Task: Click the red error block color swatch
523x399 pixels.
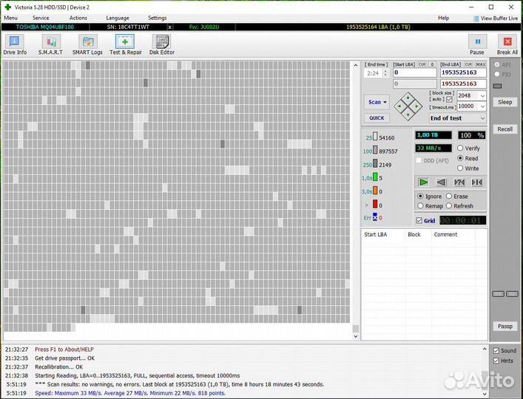Action: [375, 204]
